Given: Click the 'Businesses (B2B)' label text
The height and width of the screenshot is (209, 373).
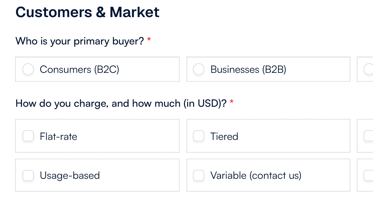Looking at the screenshot, I should (x=248, y=69).
